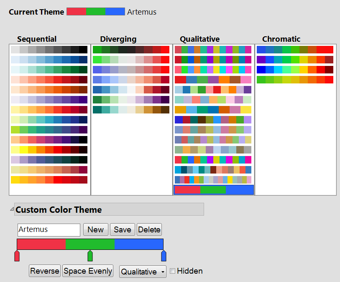The image size is (340, 282).
Task: Select the Artemus theme in Qualitative list
Action: point(214,190)
